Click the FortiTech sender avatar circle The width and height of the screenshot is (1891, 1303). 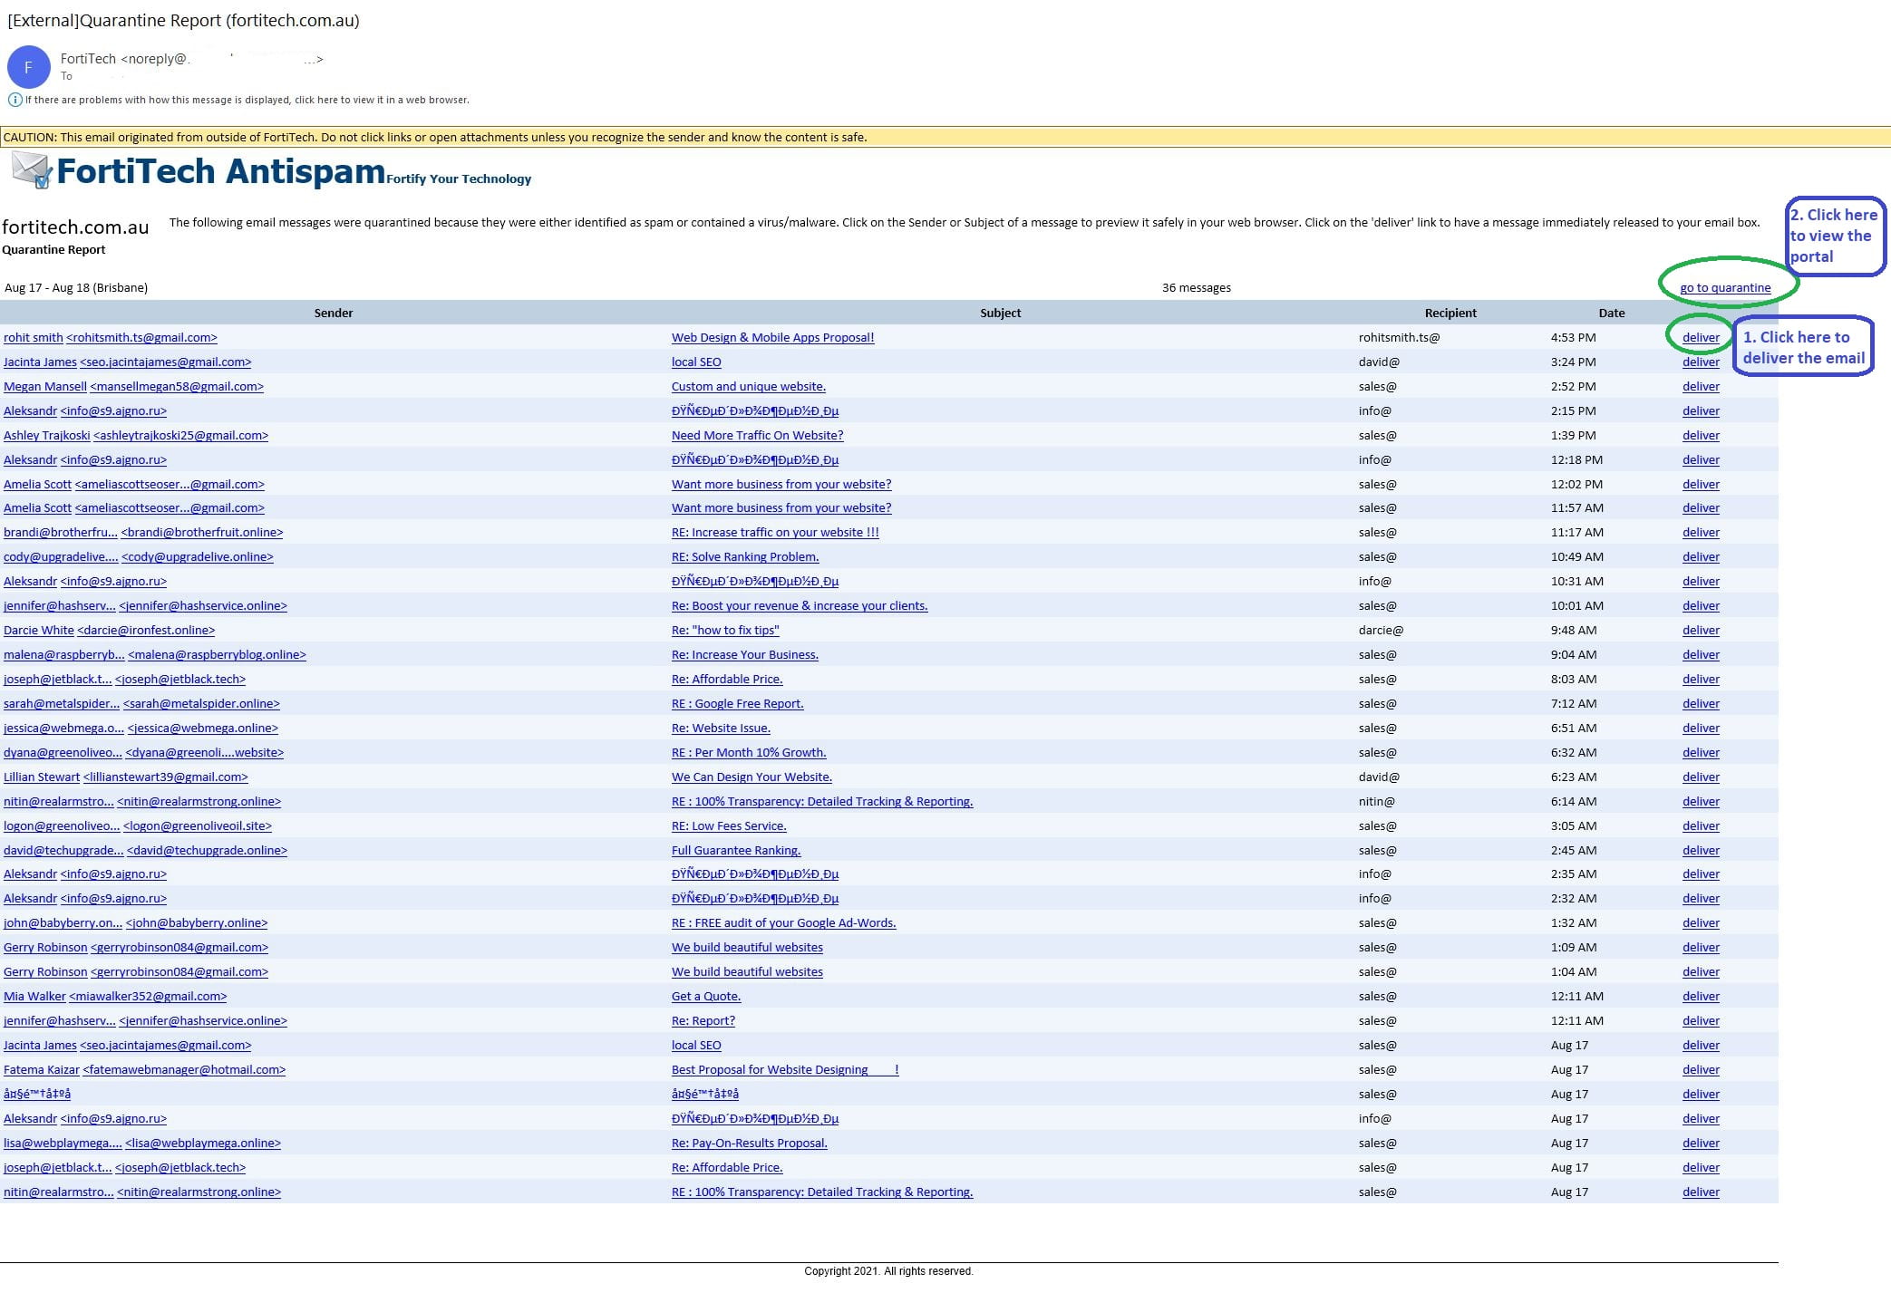28,67
